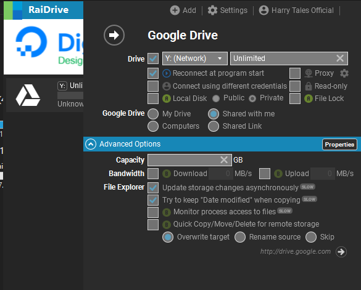This screenshot has height=290, width=361.
Task: Collapse the Advanced Options section
Action: [x=91, y=144]
